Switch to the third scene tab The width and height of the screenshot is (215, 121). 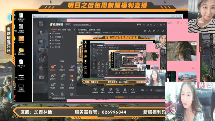(x=64, y=30)
